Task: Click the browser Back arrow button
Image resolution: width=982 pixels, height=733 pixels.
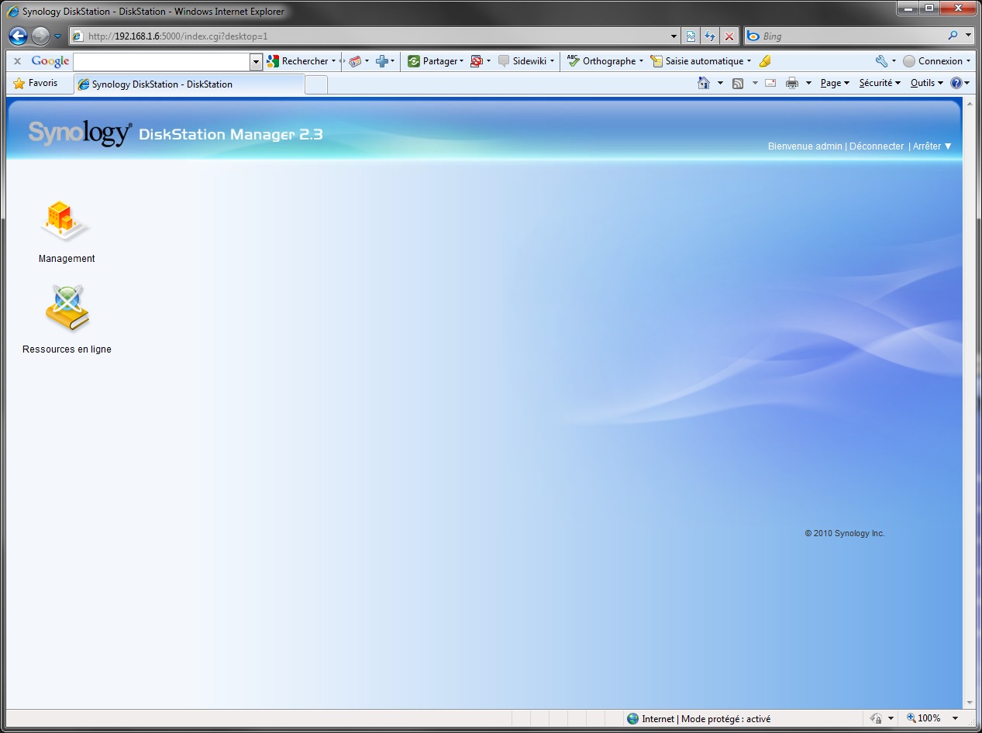Action: point(19,36)
